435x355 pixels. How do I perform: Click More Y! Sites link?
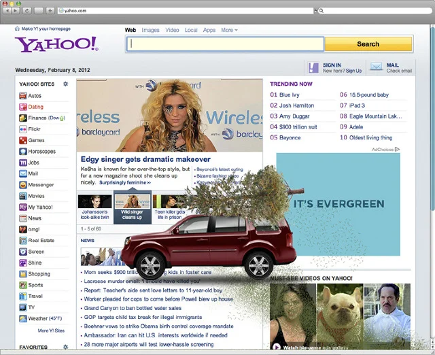[x=51, y=331]
